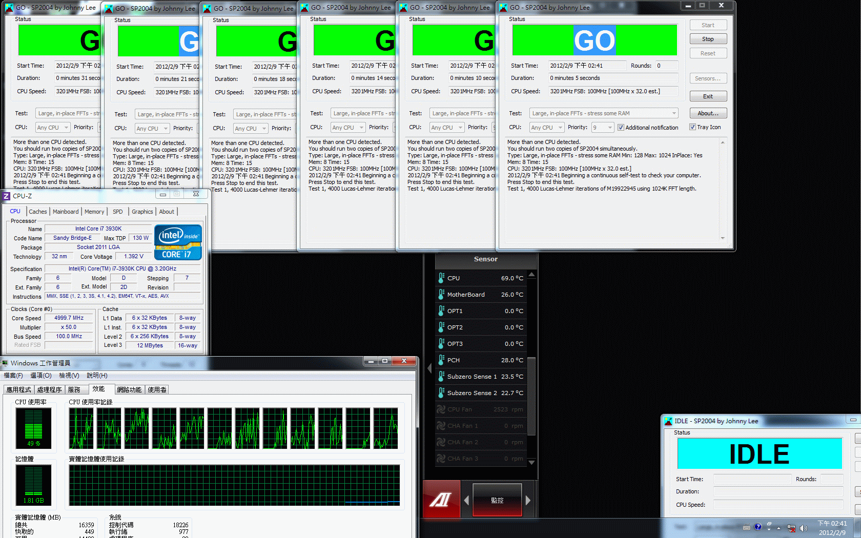This screenshot has width=861, height=538.
Task: Click the CPU-Z title bar icon
Action: [x=6, y=196]
